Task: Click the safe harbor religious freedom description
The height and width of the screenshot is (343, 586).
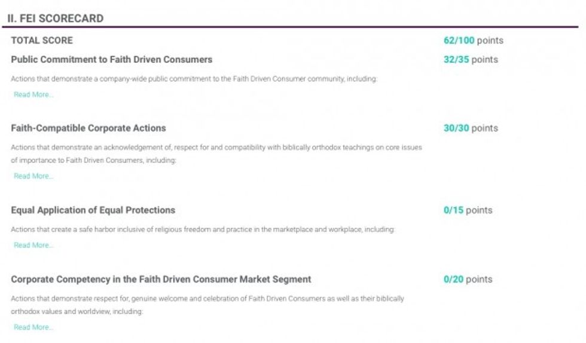Action: coord(203,229)
